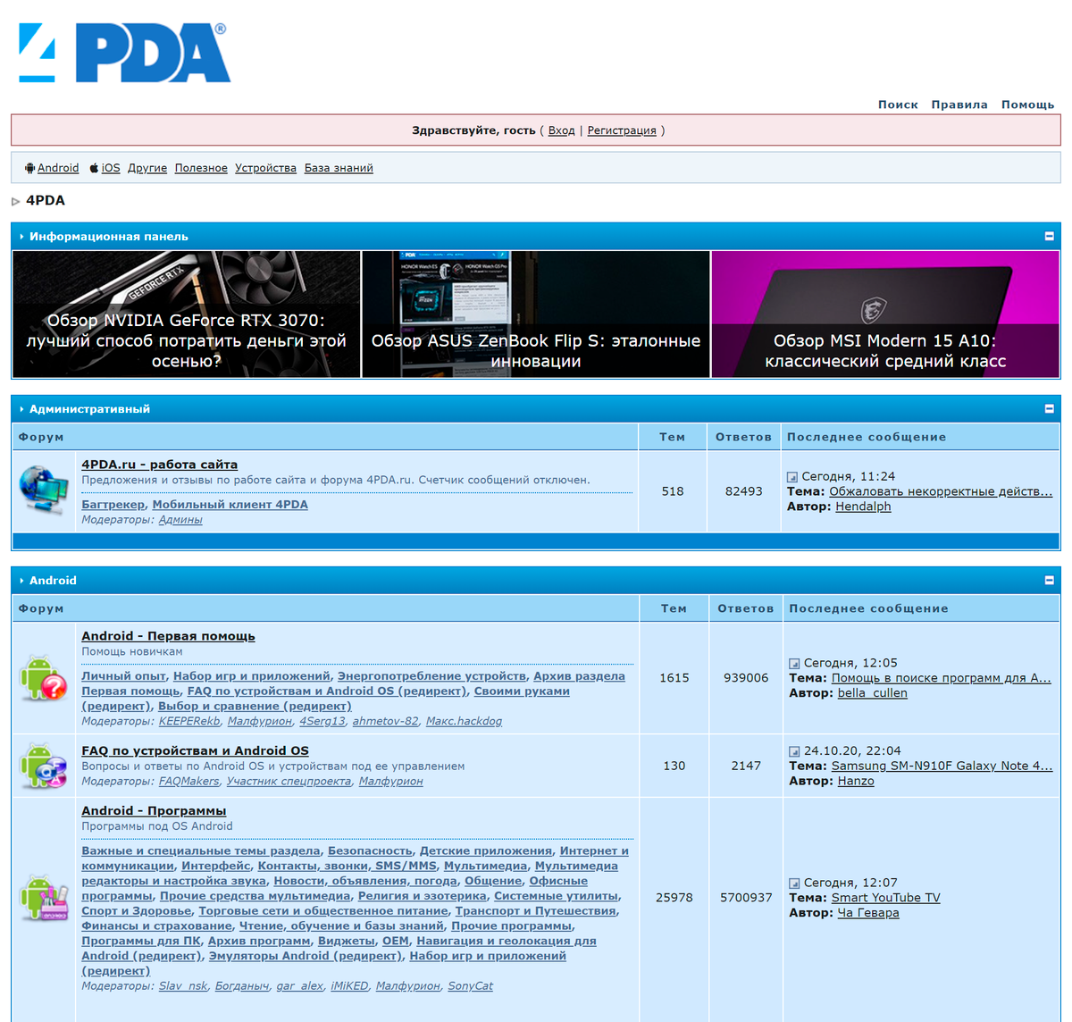This screenshot has width=1072, height=1022.
Task: Click the Android section header arrow
Action: click(21, 581)
